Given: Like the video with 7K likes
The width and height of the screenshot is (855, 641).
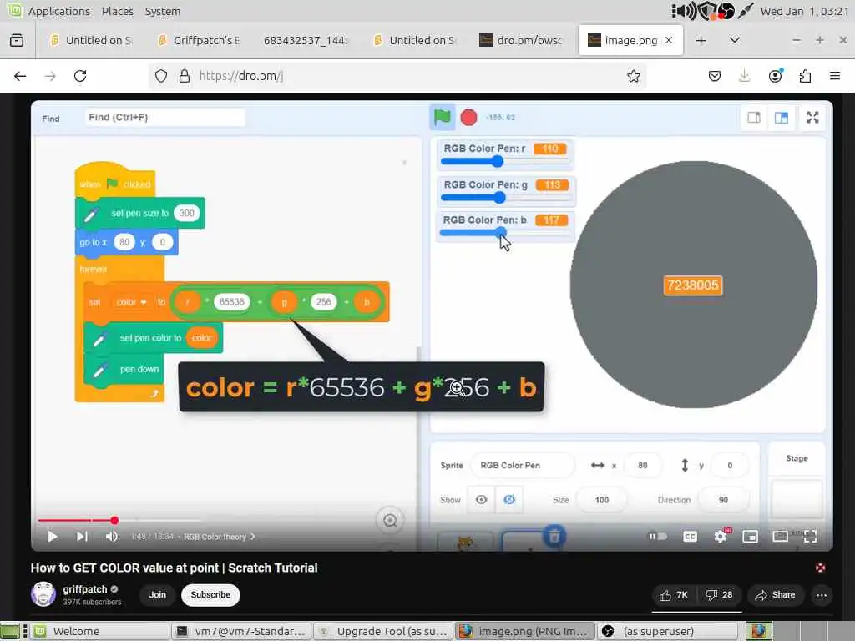Looking at the screenshot, I should (674, 595).
